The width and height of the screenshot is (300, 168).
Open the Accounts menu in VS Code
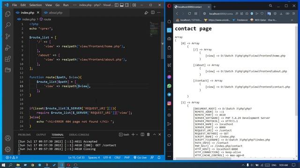(x=7, y=138)
